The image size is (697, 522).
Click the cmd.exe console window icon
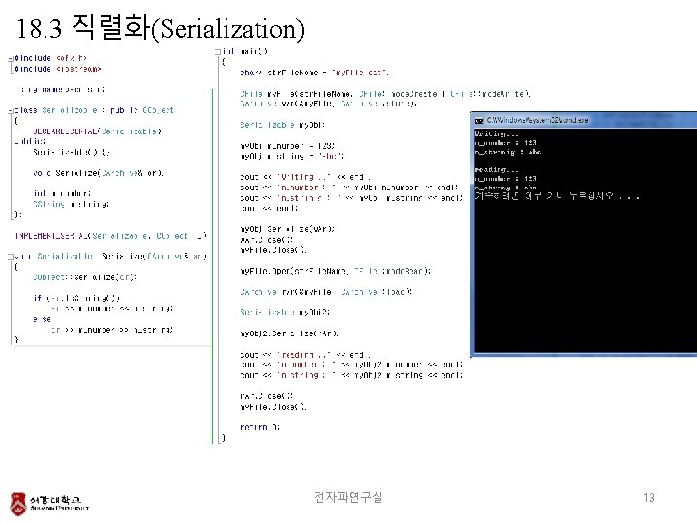pos(479,120)
